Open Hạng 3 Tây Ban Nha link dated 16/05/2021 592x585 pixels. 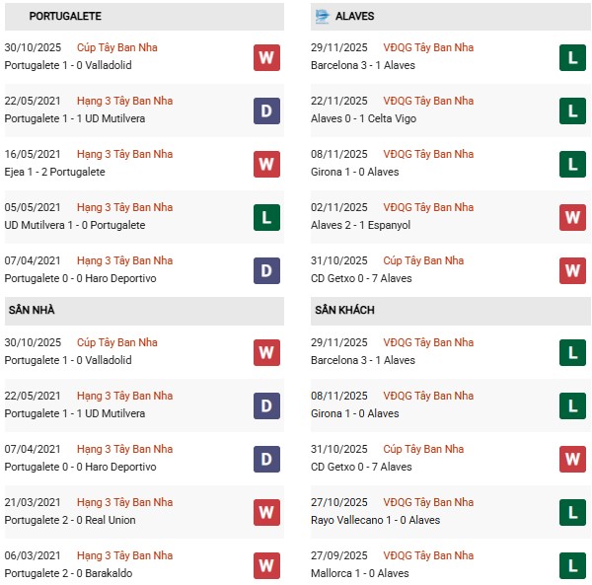point(125,154)
